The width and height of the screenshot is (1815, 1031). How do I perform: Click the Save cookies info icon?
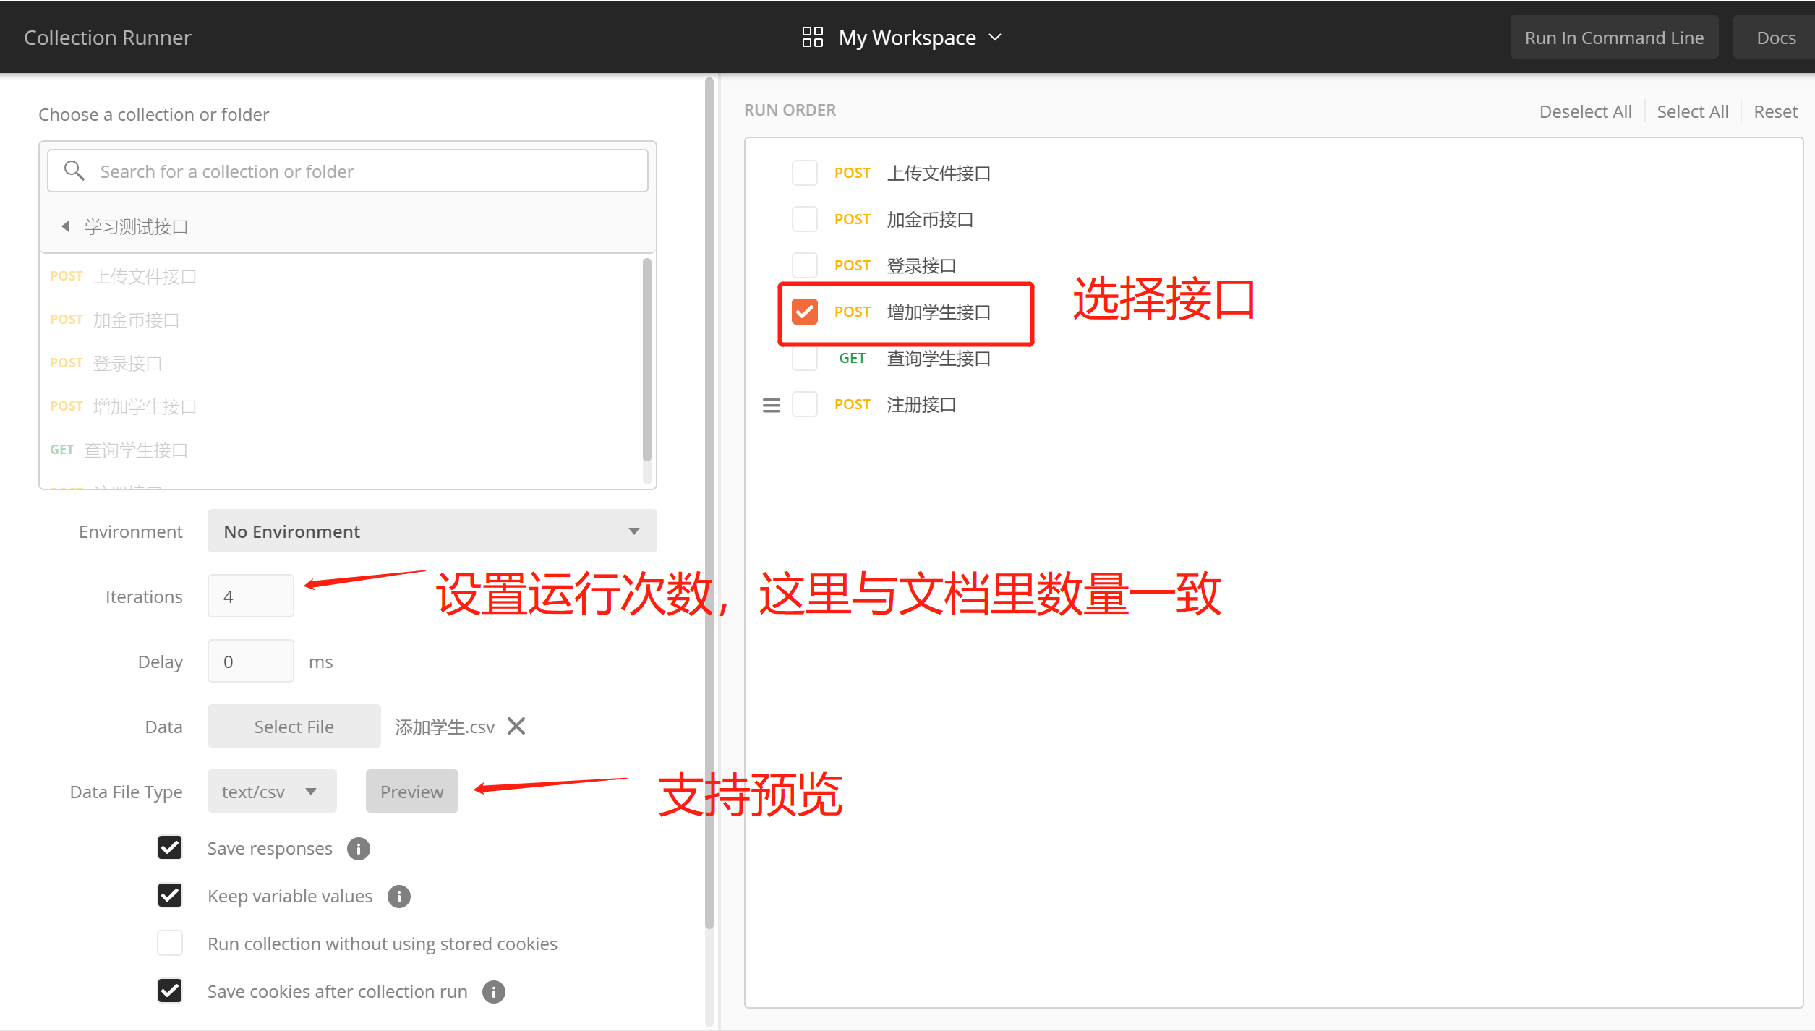(x=493, y=991)
